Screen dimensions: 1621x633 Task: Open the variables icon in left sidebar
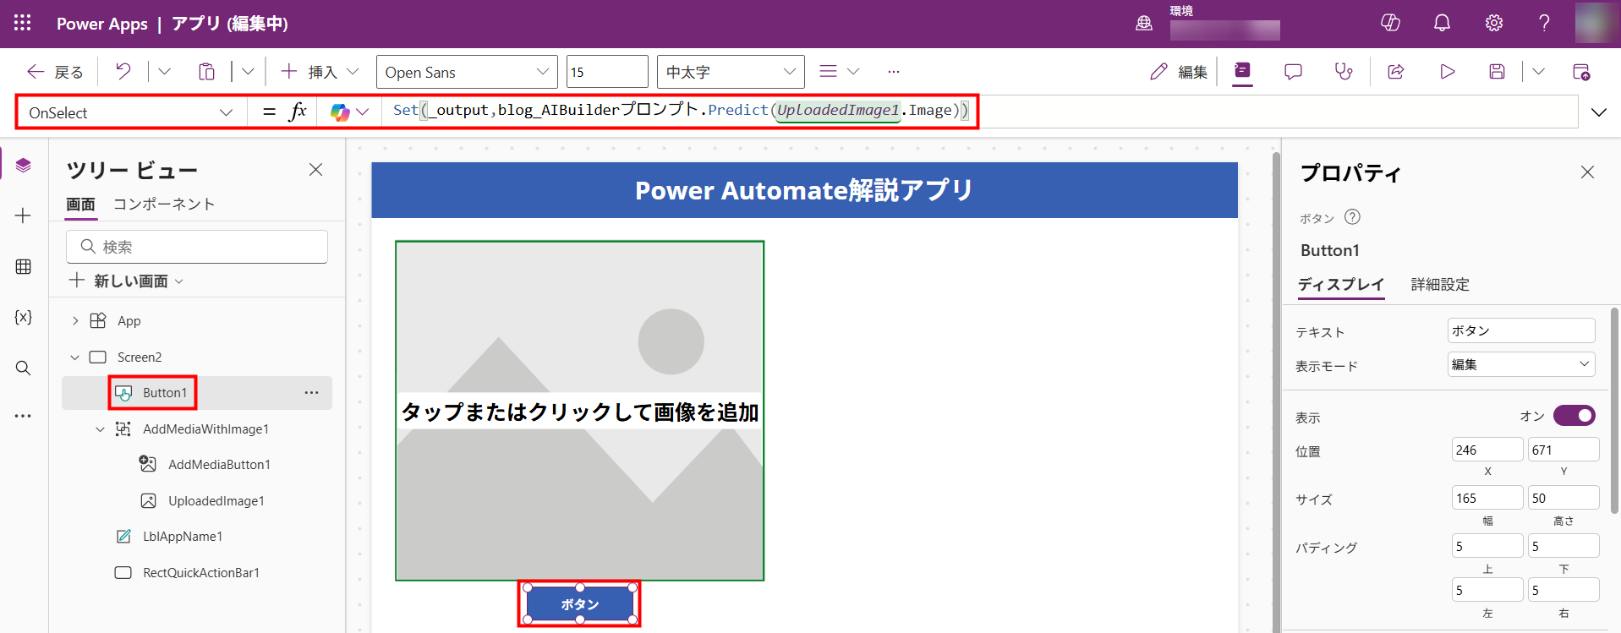click(23, 317)
